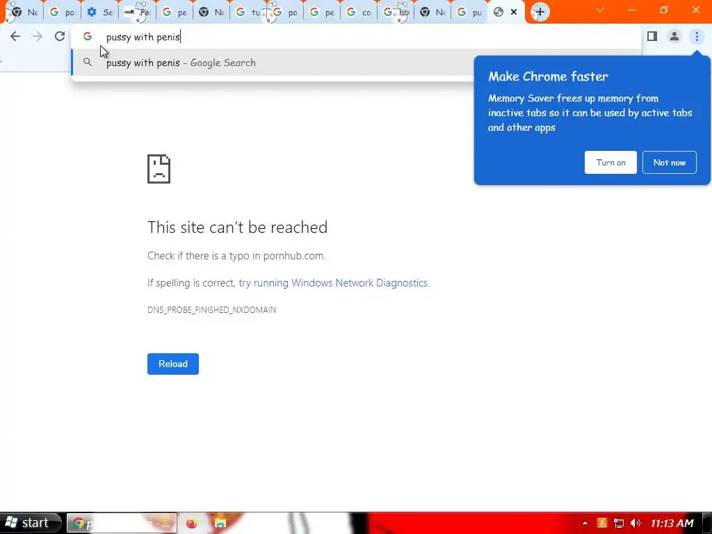Viewport: 712px width, 534px height.
Task: Minimize the Chrome window
Action: click(x=631, y=10)
